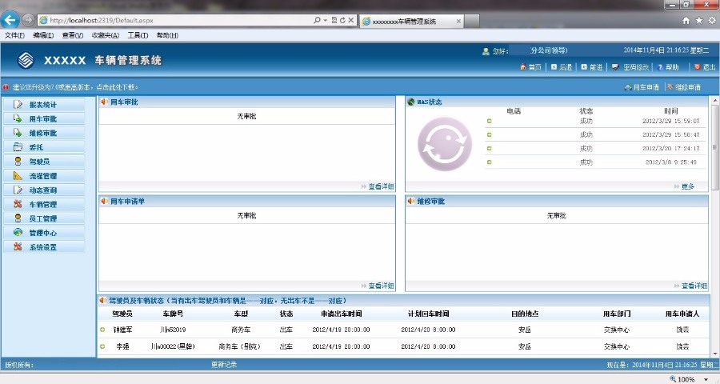Close the 车辆管理系统 browser tab

pos(458,21)
